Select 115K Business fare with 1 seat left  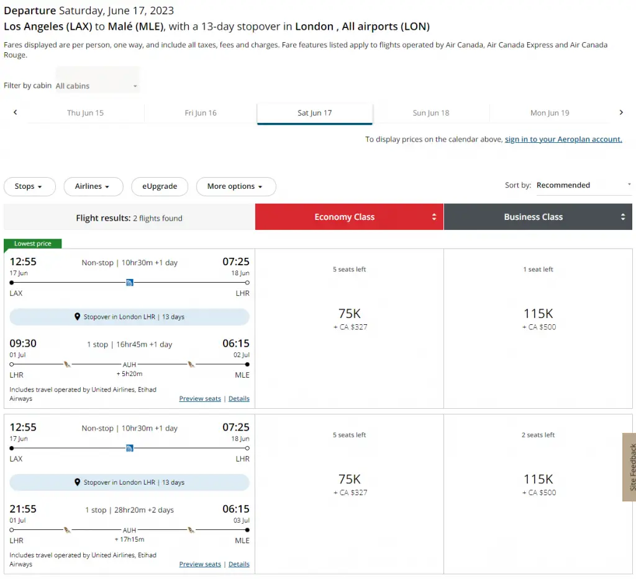pos(538,319)
